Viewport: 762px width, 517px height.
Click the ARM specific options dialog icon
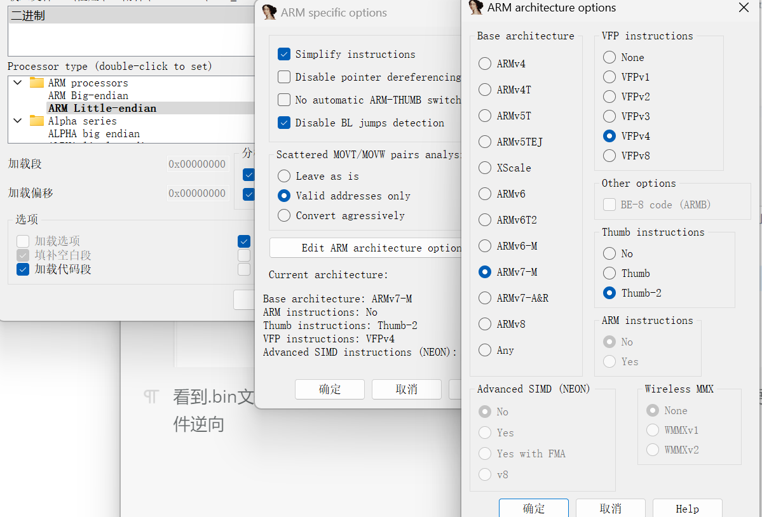(x=269, y=13)
